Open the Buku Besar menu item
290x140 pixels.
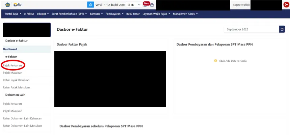[133, 14]
